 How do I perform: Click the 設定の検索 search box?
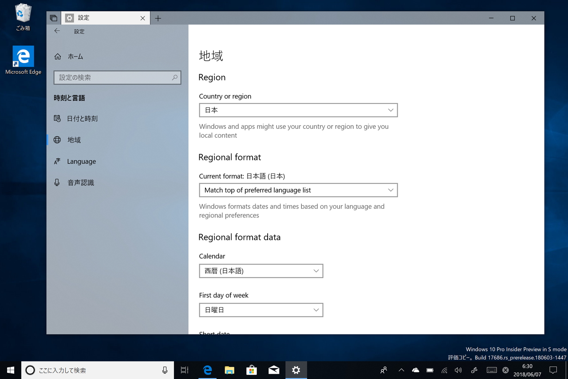point(117,77)
